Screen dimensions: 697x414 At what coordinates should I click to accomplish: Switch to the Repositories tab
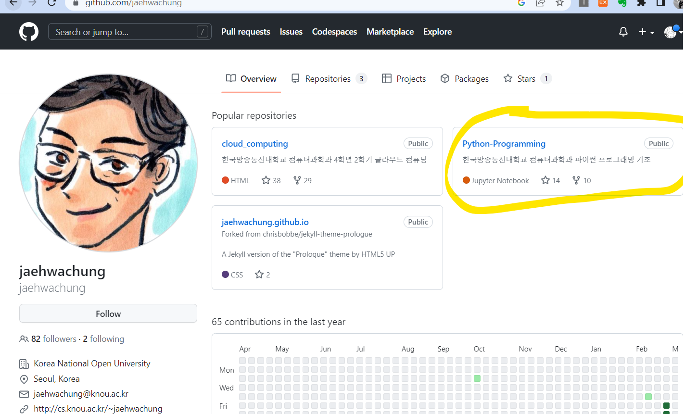[x=329, y=78]
